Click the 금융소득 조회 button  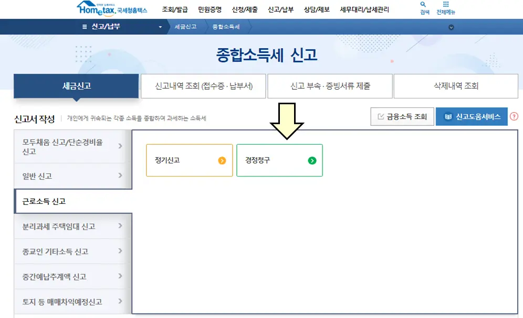point(402,116)
